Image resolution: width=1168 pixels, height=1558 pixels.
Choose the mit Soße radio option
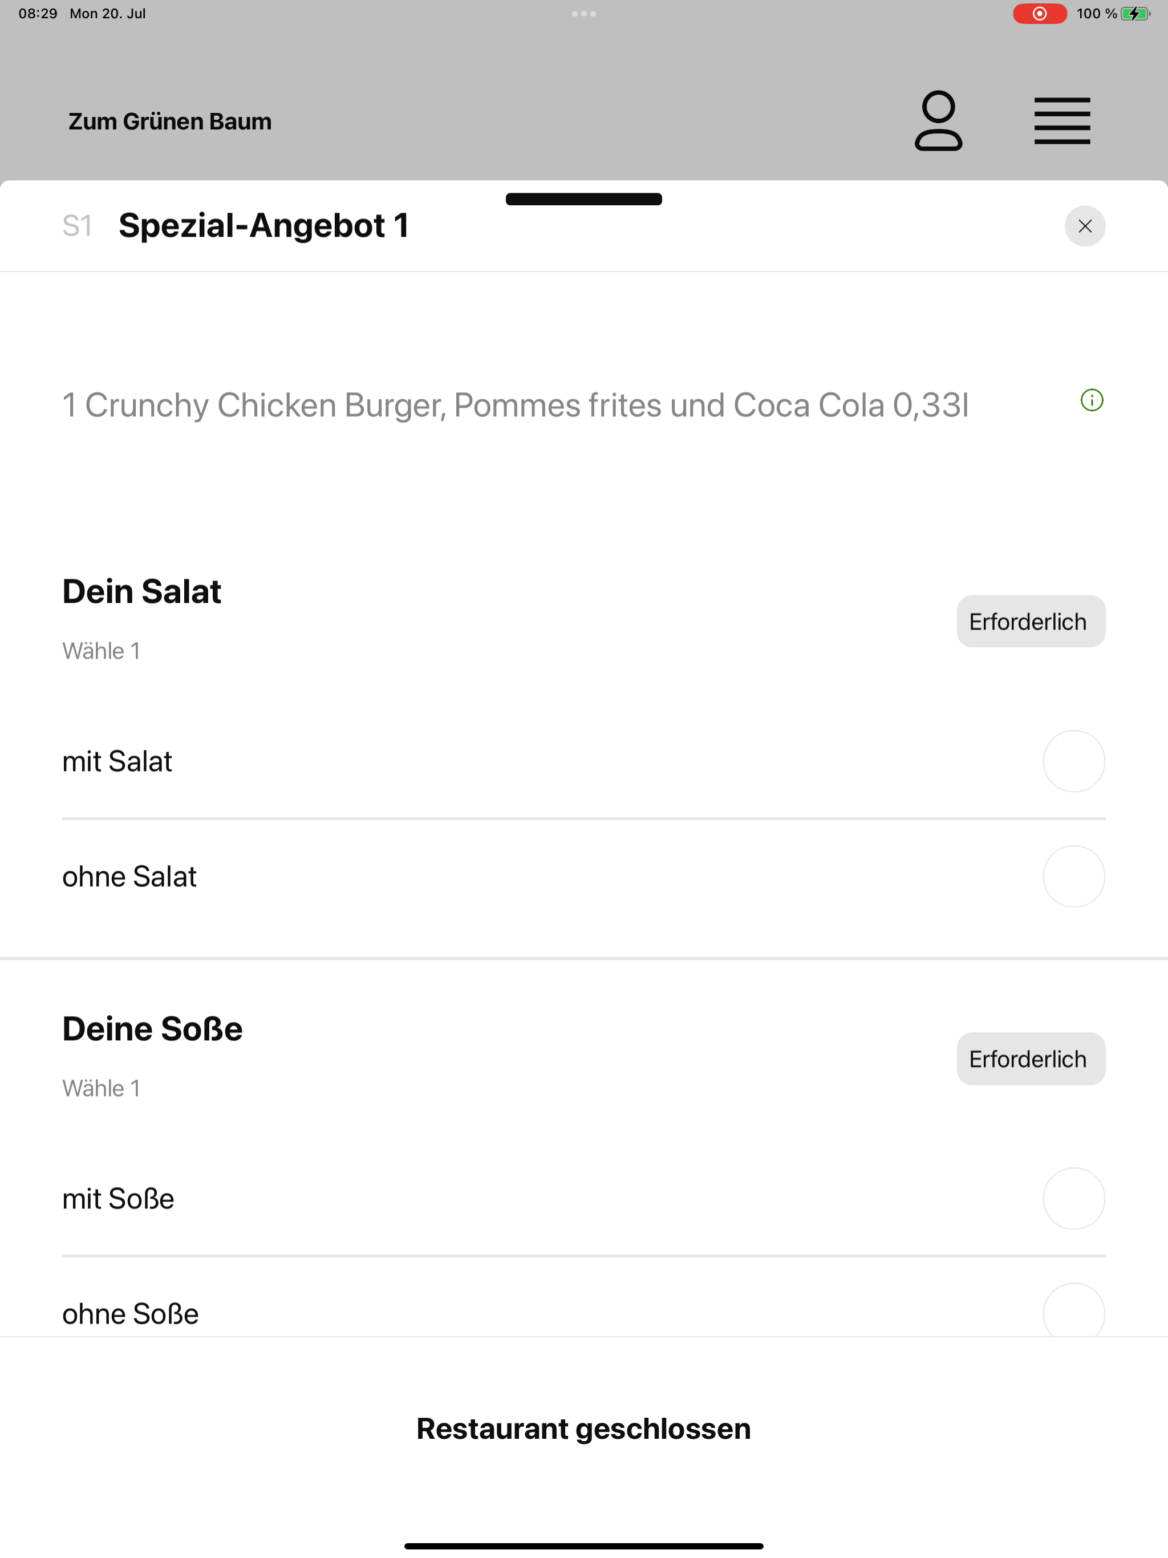click(1073, 1199)
